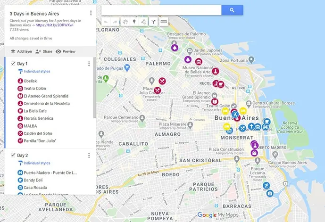Screen dimensions: 325x222
Task: Select the Add directions tool
Action: [153, 22]
